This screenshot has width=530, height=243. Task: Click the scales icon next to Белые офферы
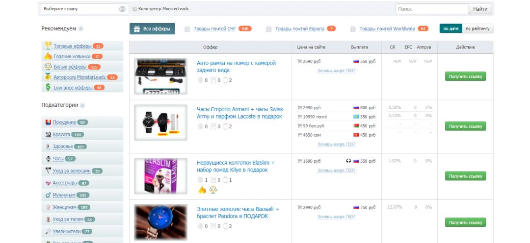click(x=48, y=67)
